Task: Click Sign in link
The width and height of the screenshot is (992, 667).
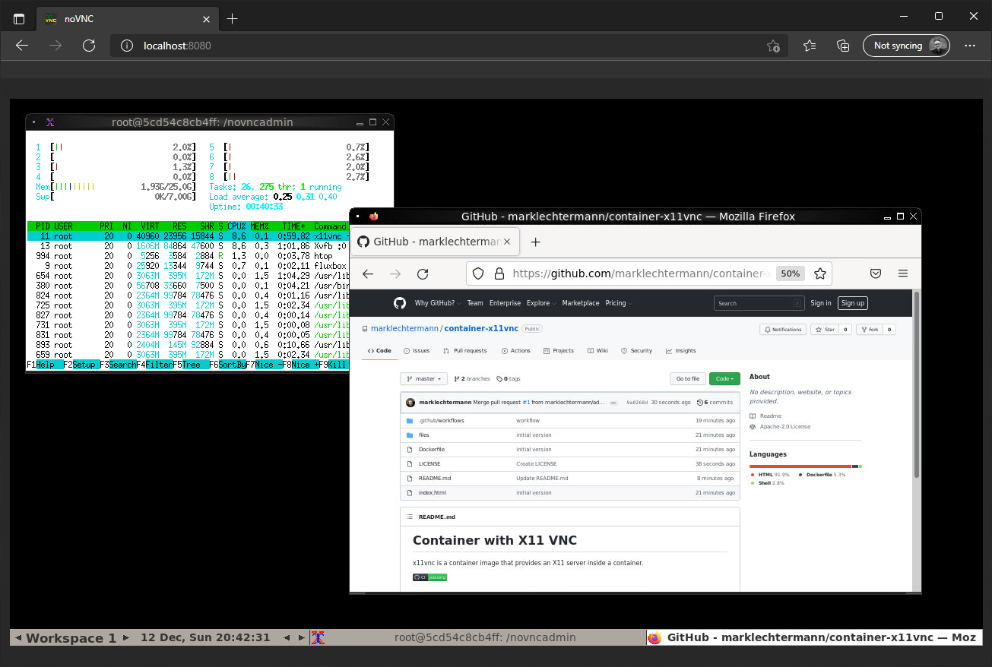Action: click(821, 303)
